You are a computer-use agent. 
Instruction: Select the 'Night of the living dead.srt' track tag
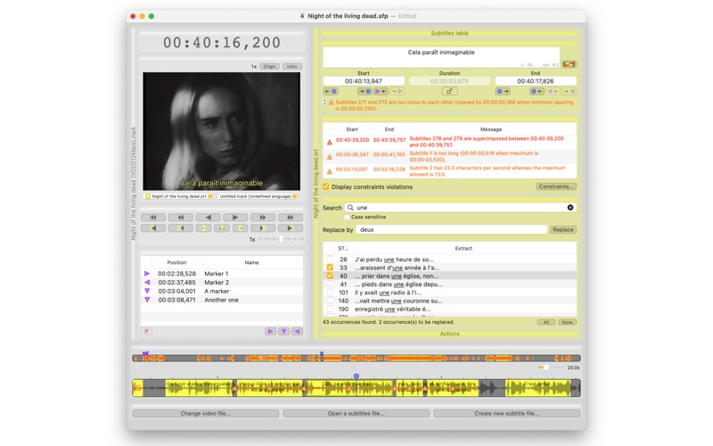tap(179, 196)
